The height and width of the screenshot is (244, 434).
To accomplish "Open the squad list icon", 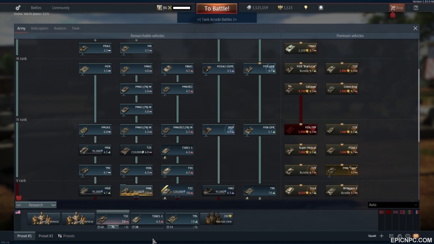I will pyautogui.click(x=391, y=236).
